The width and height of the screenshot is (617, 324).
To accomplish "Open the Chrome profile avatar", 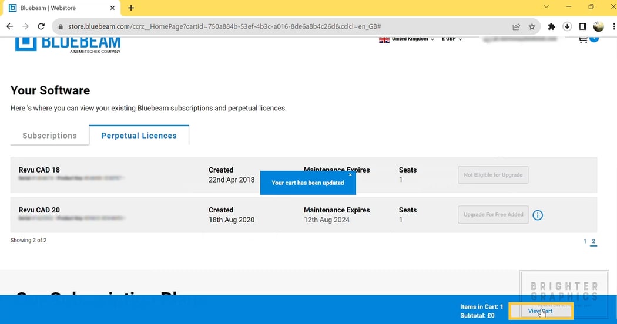I will 599,26.
